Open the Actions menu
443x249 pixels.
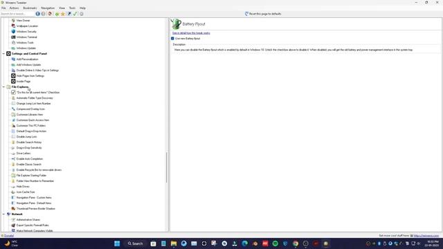point(14,8)
